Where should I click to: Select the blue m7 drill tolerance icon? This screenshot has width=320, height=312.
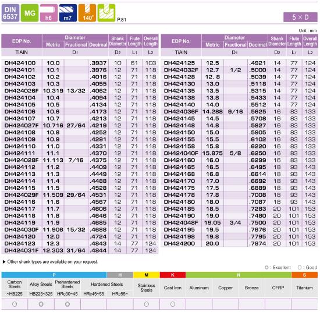67,13
